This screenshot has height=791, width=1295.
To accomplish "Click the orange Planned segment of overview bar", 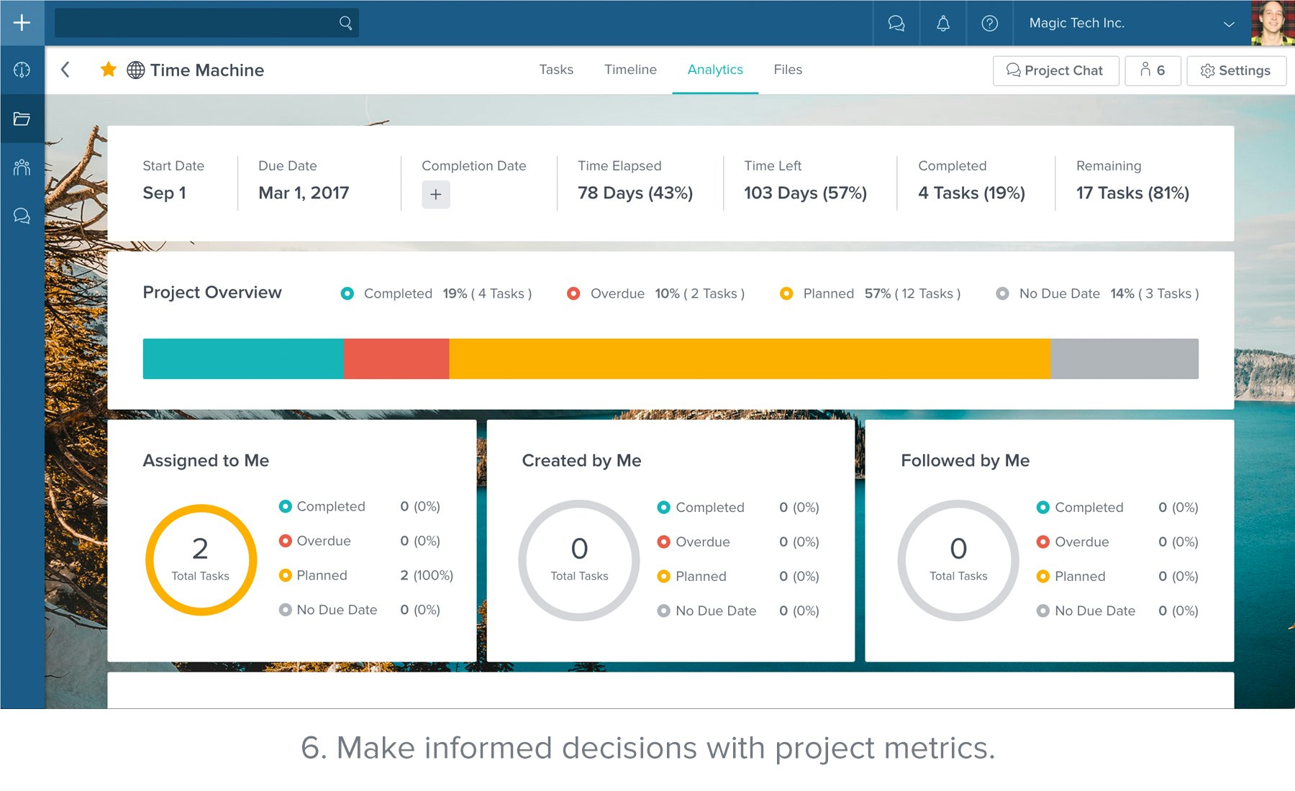I will (x=750, y=359).
